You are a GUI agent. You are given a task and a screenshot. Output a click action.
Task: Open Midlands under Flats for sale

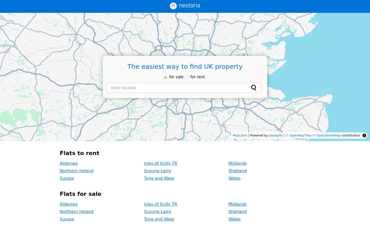[x=237, y=204]
